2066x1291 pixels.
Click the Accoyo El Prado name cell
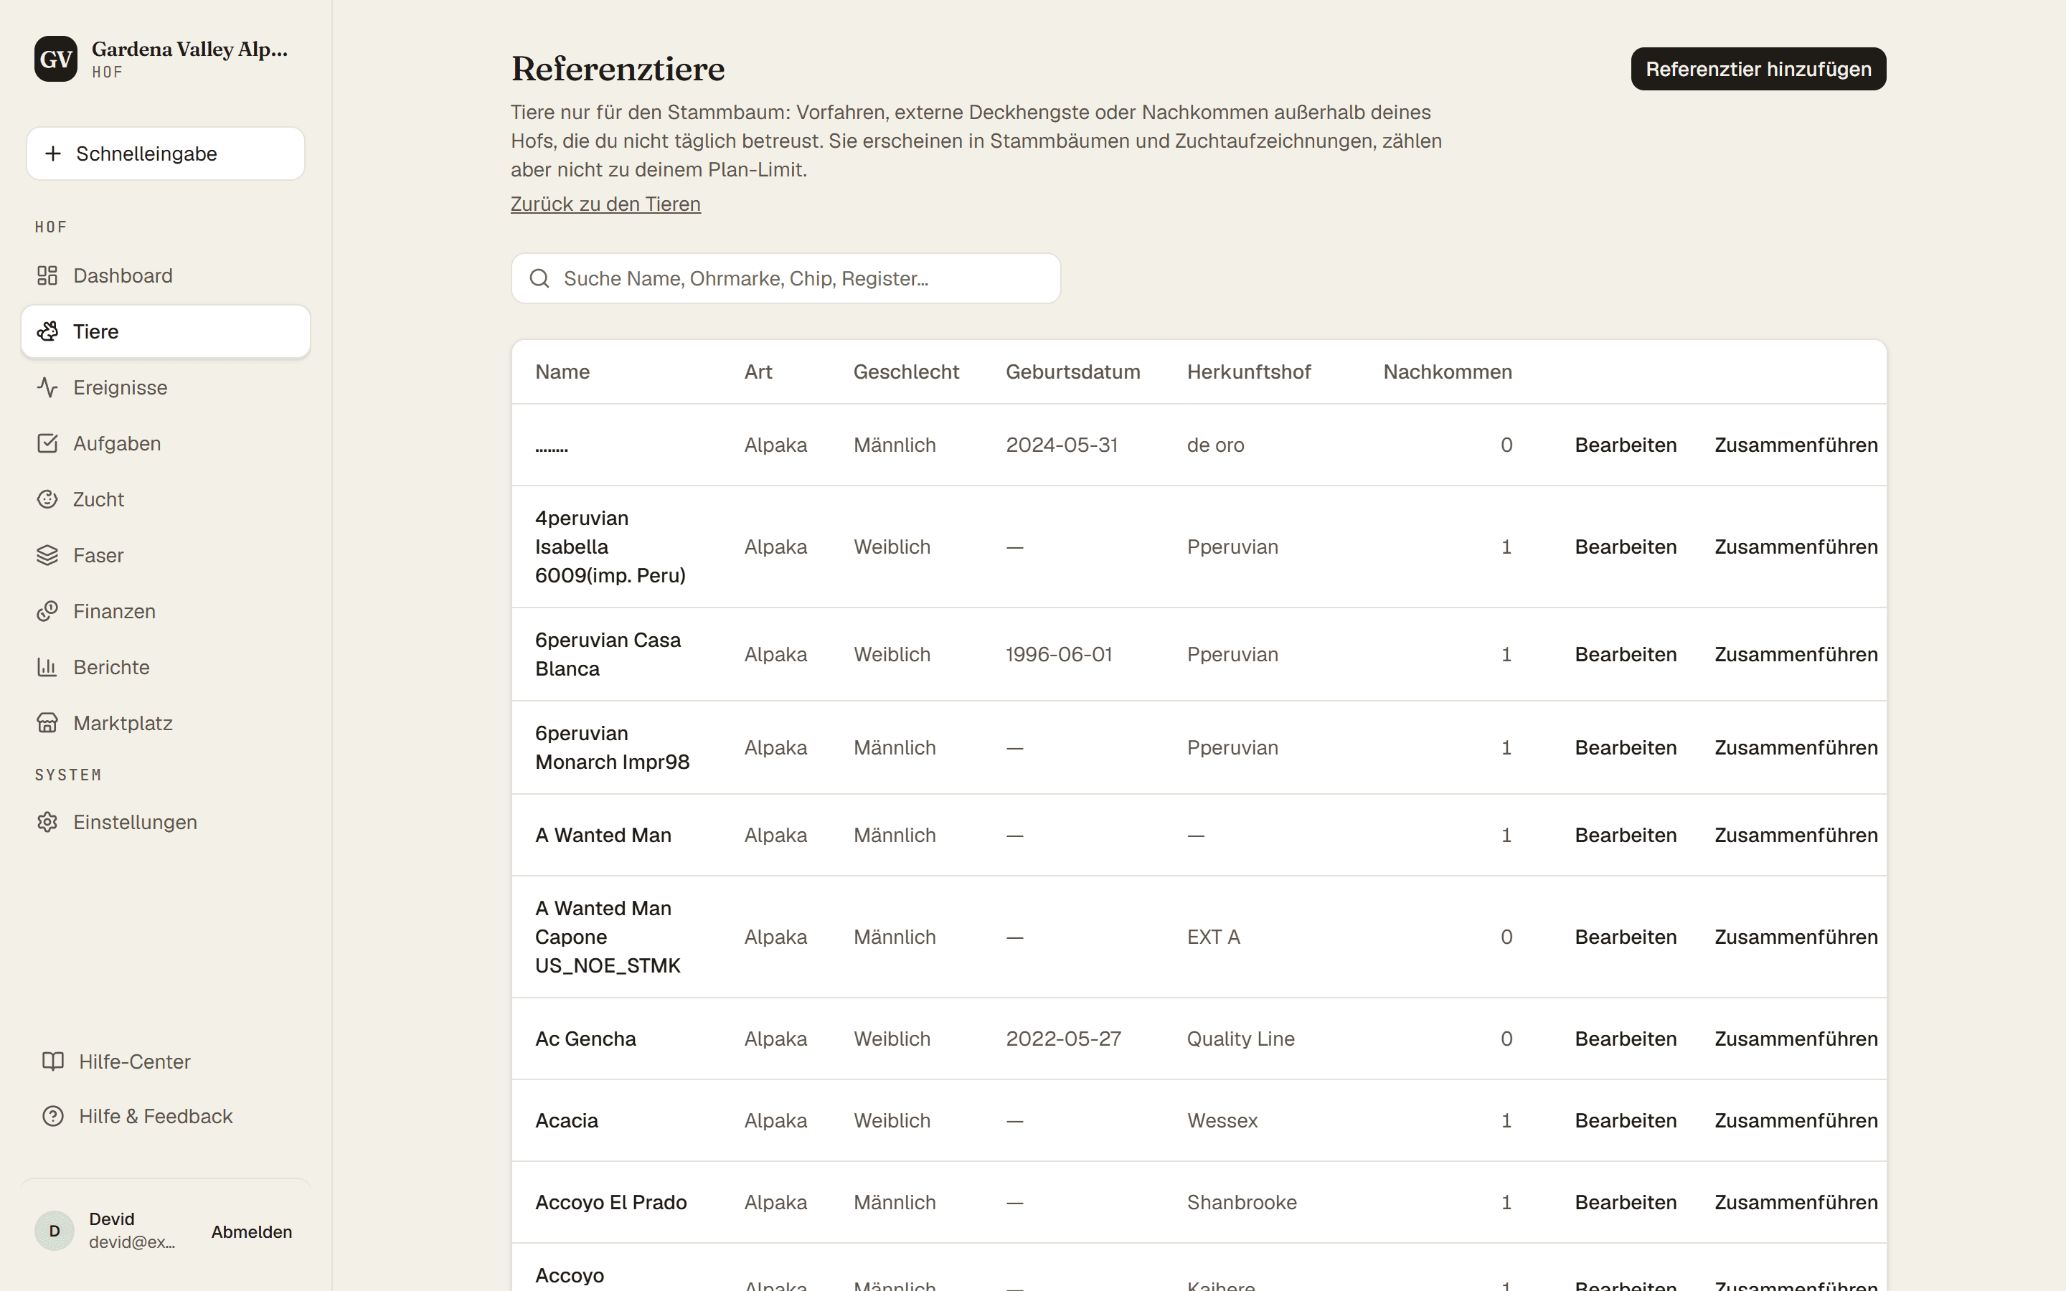click(611, 1202)
